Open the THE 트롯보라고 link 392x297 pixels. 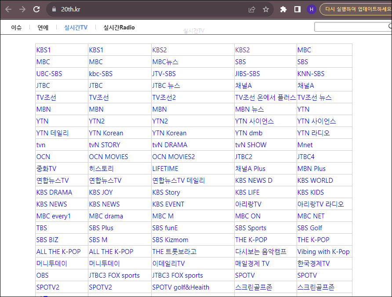pos(174,252)
